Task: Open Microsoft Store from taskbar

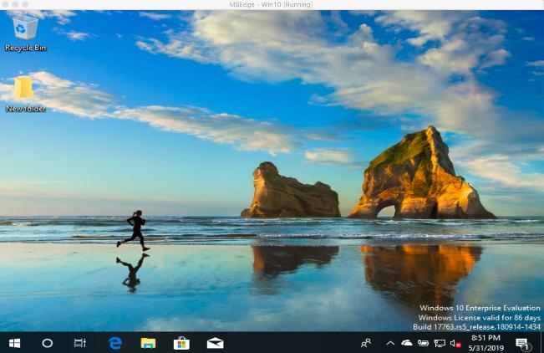Action: (x=181, y=343)
